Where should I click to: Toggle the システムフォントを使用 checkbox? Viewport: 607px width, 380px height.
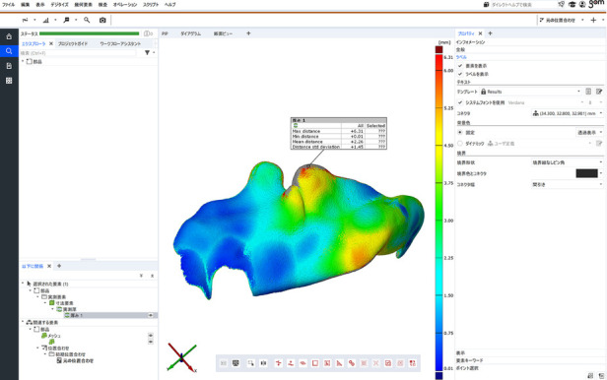point(460,102)
